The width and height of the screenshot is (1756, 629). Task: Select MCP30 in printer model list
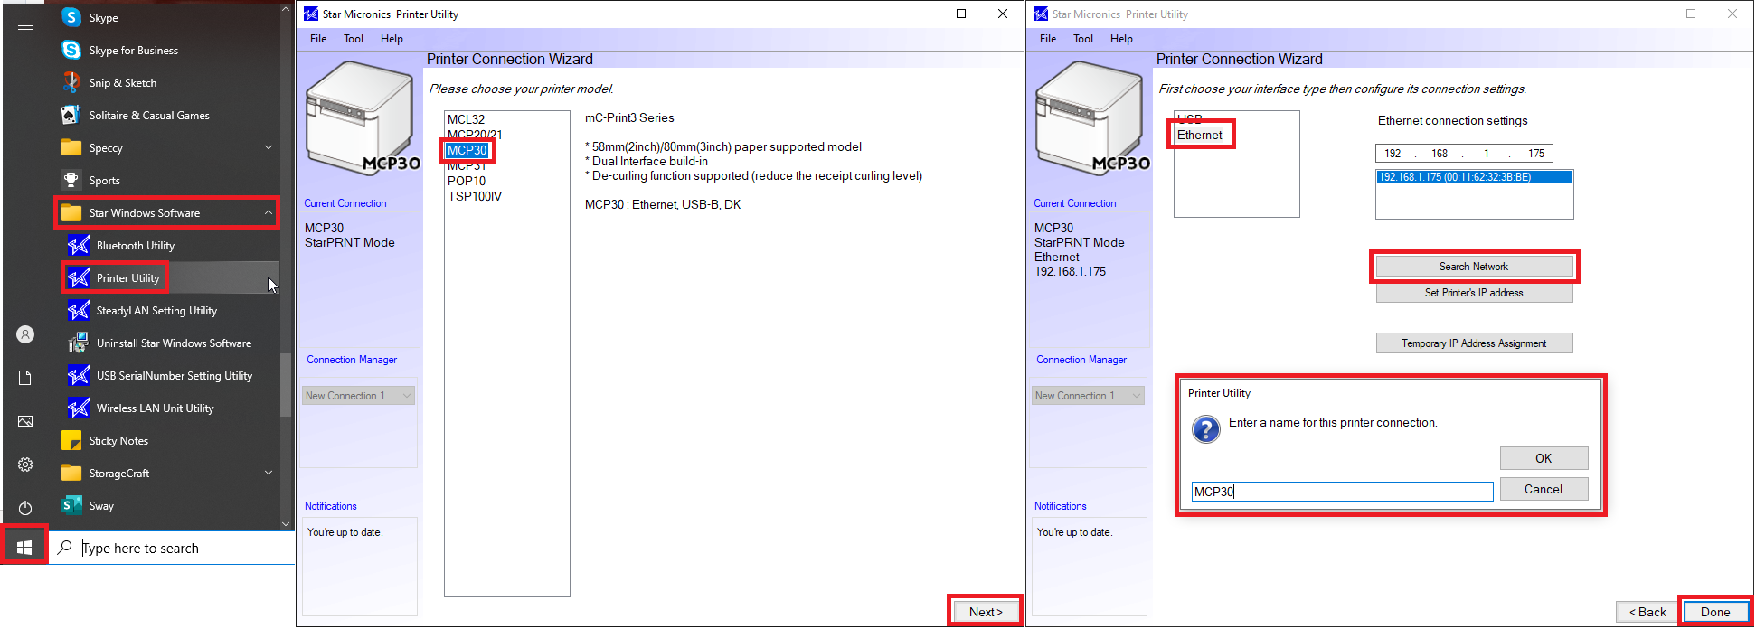(x=467, y=150)
